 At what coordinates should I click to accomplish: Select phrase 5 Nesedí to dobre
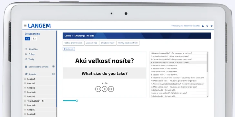click(x=178, y=66)
